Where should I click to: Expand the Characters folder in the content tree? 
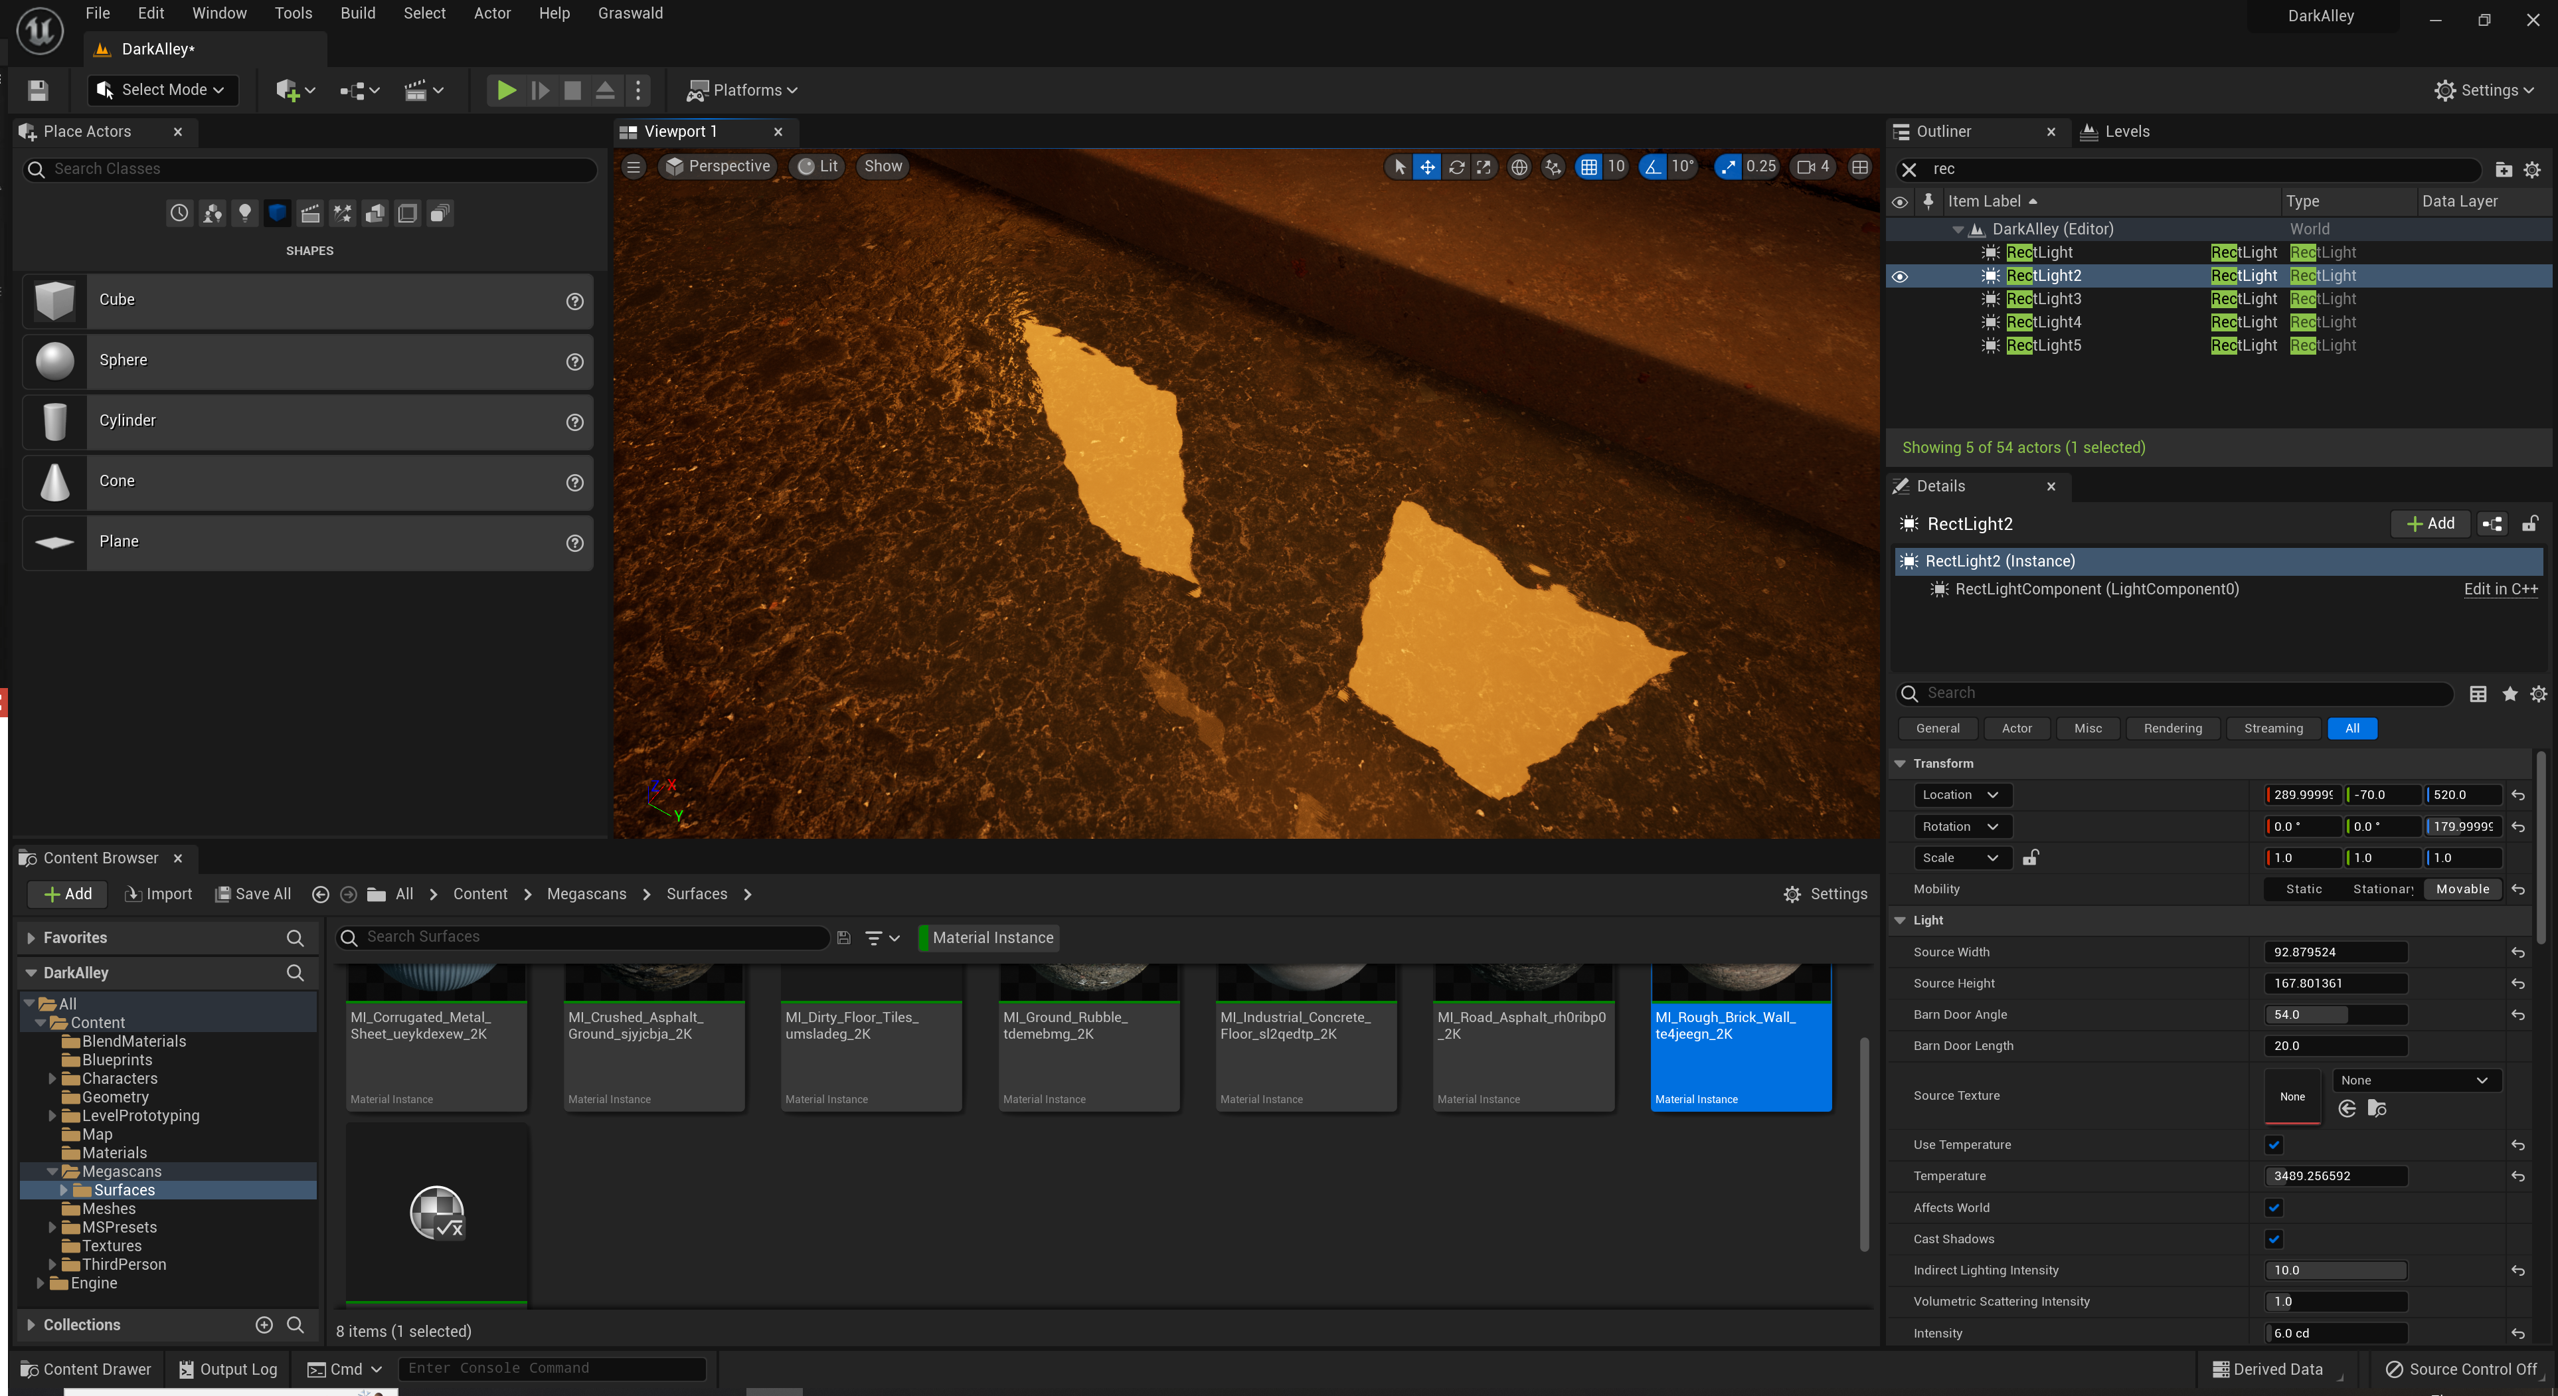click(52, 1079)
